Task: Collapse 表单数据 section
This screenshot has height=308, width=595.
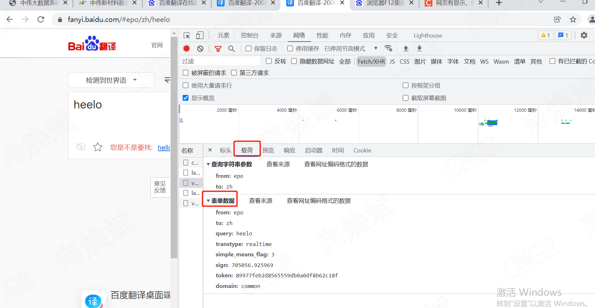Action: [x=208, y=201]
